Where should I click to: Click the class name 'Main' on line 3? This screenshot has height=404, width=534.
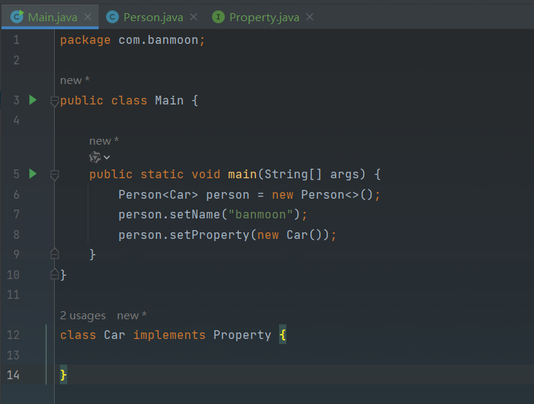(x=169, y=101)
